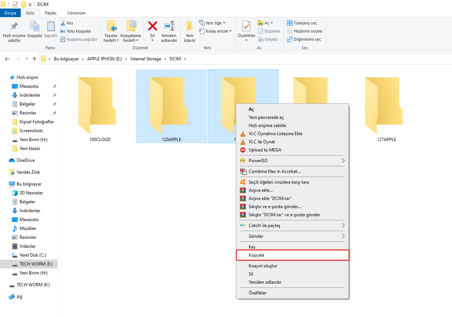
Task: Select Upload to MEGA menu entry
Action: [x=265, y=150]
